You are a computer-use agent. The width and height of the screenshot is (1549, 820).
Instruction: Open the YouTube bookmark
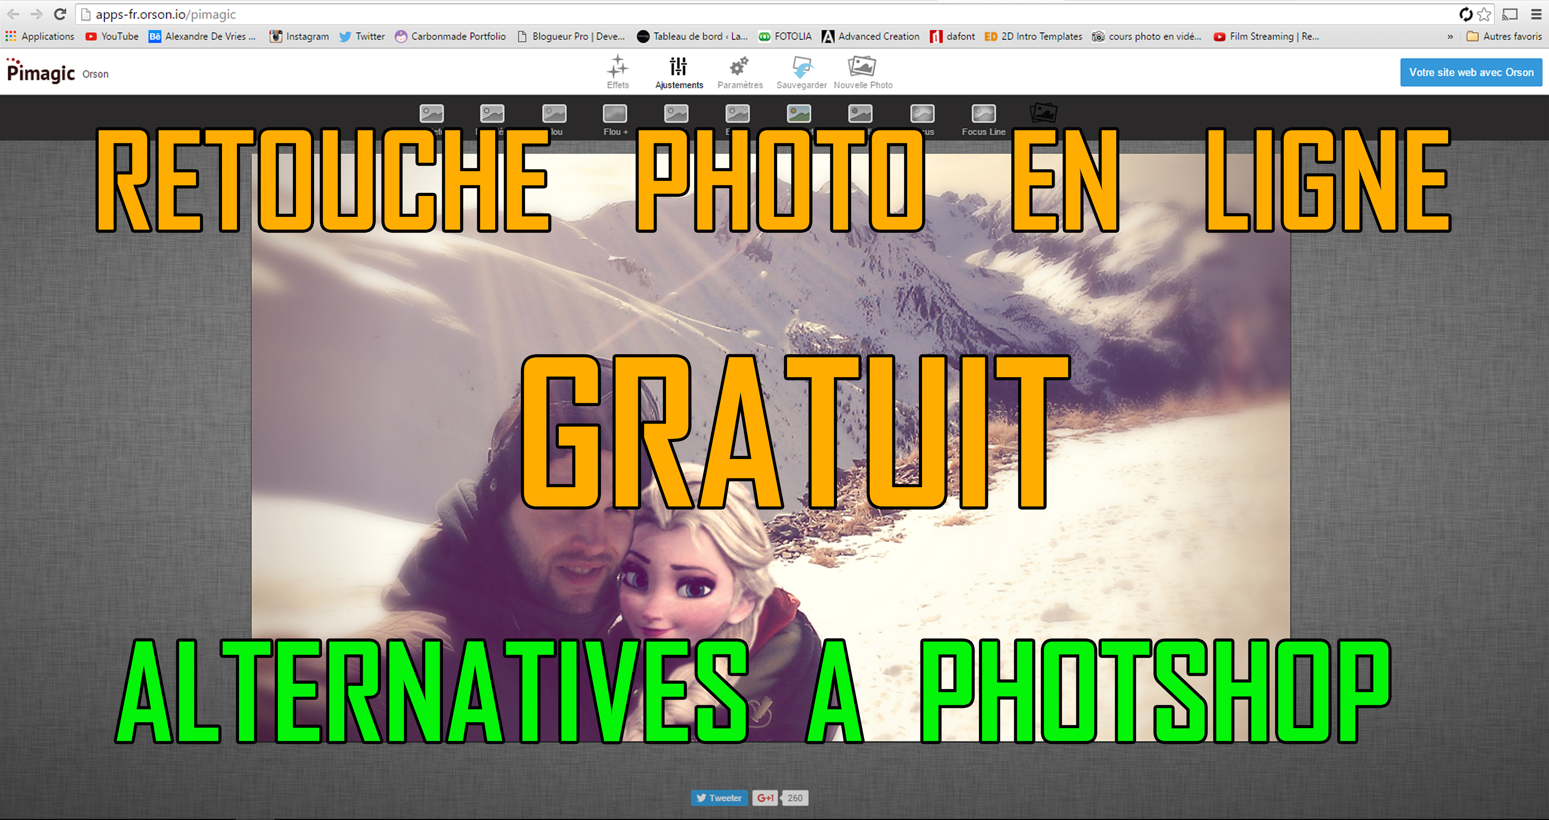pyautogui.click(x=112, y=36)
